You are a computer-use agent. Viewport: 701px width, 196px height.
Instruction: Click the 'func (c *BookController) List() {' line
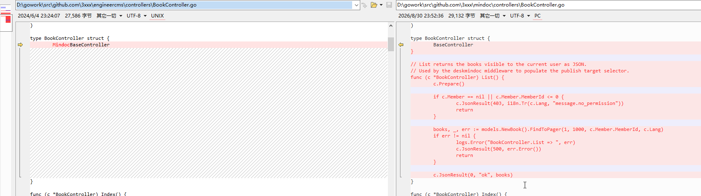(457, 77)
